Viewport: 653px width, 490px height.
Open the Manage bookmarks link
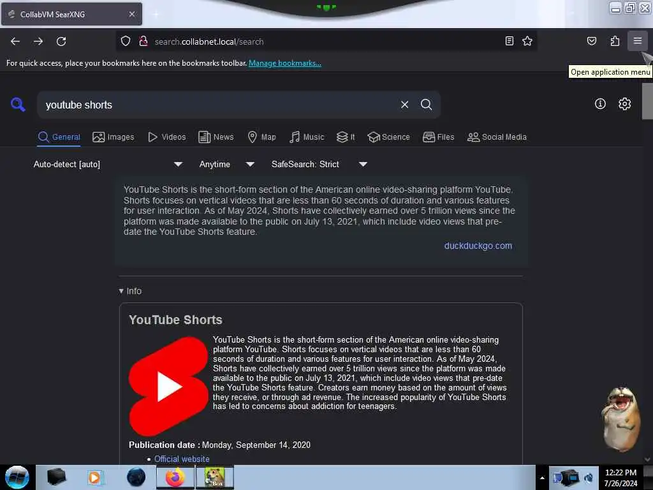click(285, 63)
